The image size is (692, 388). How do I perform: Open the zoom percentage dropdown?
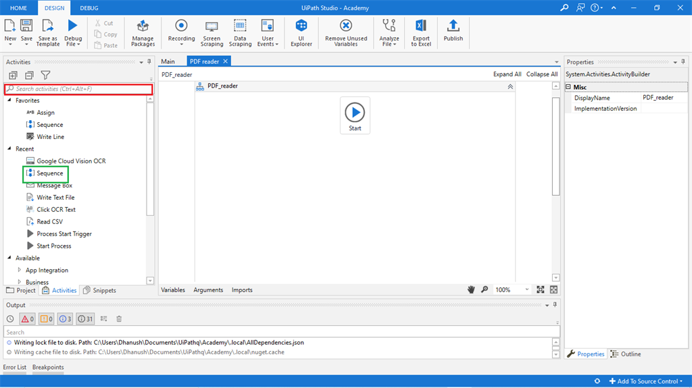[x=526, y=289]
